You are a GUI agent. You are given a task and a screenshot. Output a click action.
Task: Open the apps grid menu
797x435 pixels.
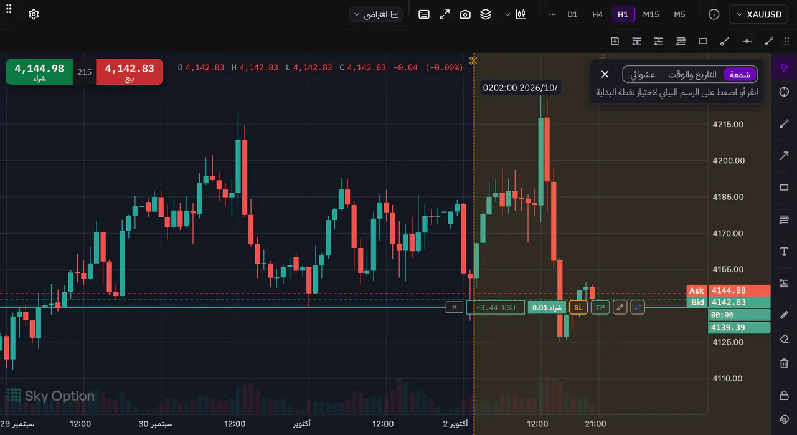point(9,9)
